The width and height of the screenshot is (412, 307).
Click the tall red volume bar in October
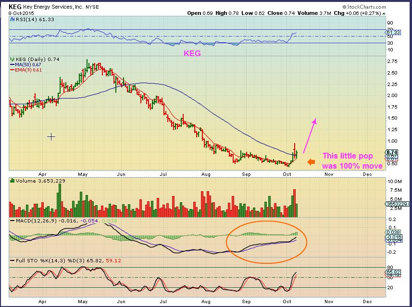tap(295, 203)
